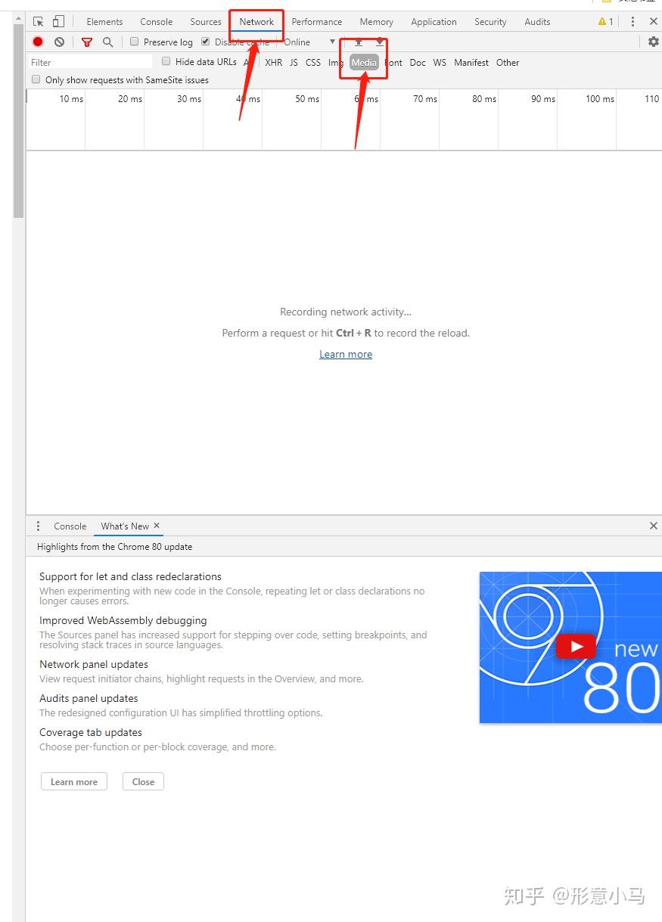Click Improved WebAssembly debugging heading
The width and height of the screenshot is (662, 922).
pos(123,620)
